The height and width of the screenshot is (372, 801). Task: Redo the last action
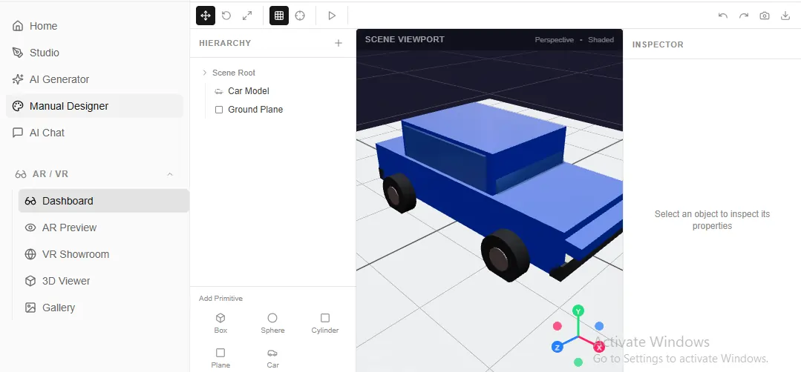coord(744,16)
